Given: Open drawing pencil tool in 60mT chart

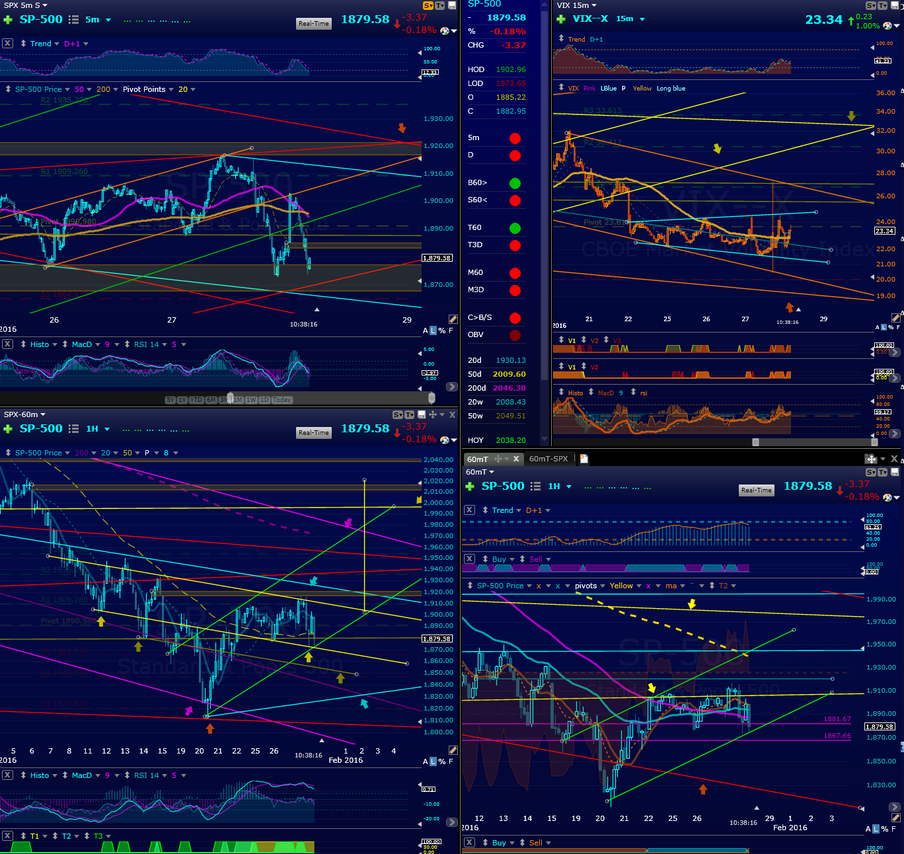Looking at the screenshot, I should (x=895, y=818).
